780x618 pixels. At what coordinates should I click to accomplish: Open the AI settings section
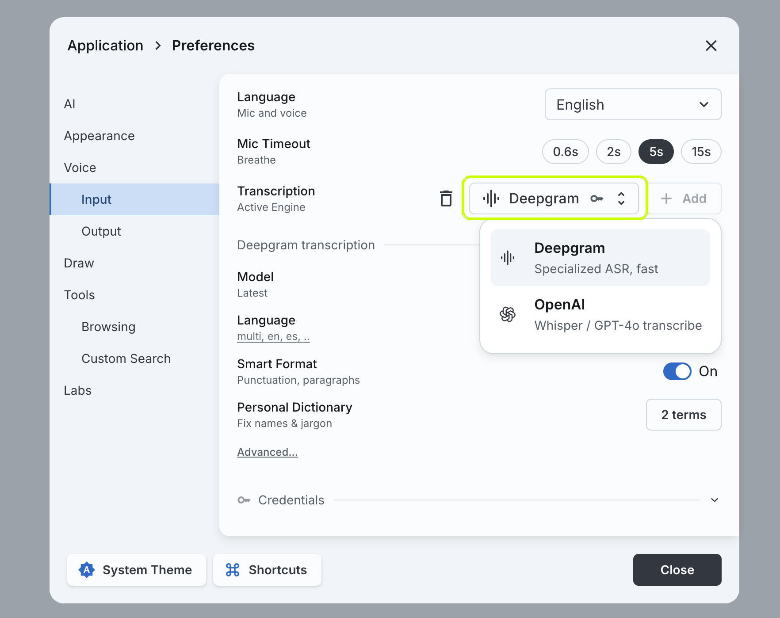point(134,104)
